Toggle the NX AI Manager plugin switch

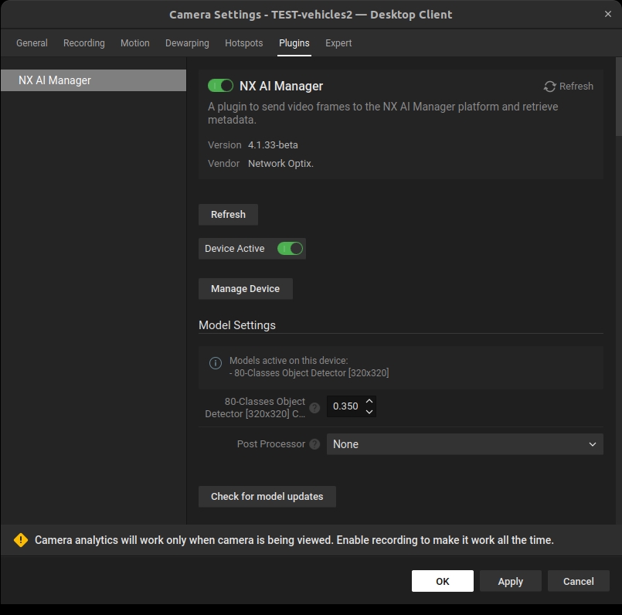(221, 86)
